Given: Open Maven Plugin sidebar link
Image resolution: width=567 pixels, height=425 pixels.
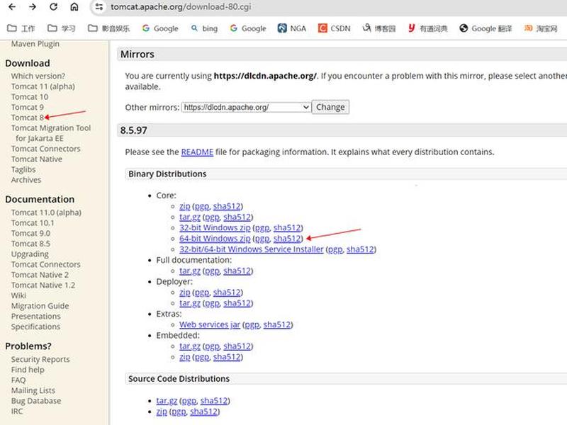Looking at the screenshot, I should click(x=35, y=44).
